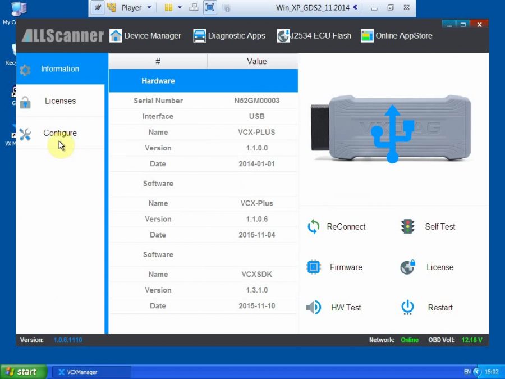Screen dimensions: 505x379
Task: Open License using the globe padlock icon
Action: pos(407,267)
